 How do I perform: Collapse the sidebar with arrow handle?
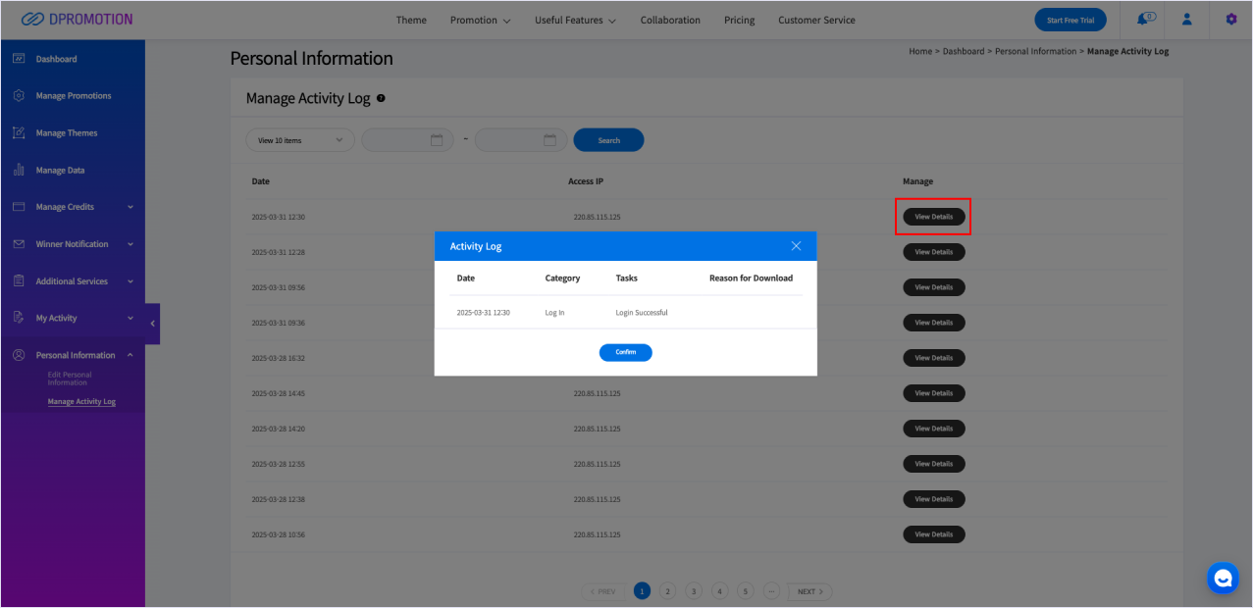point(152,324)
